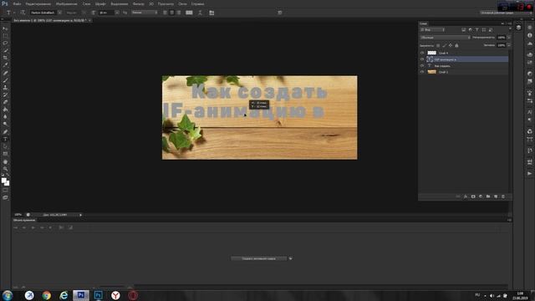Screen dimensions: 535x301
Task: Toggle Quick Mask mode
Action: 5,191
